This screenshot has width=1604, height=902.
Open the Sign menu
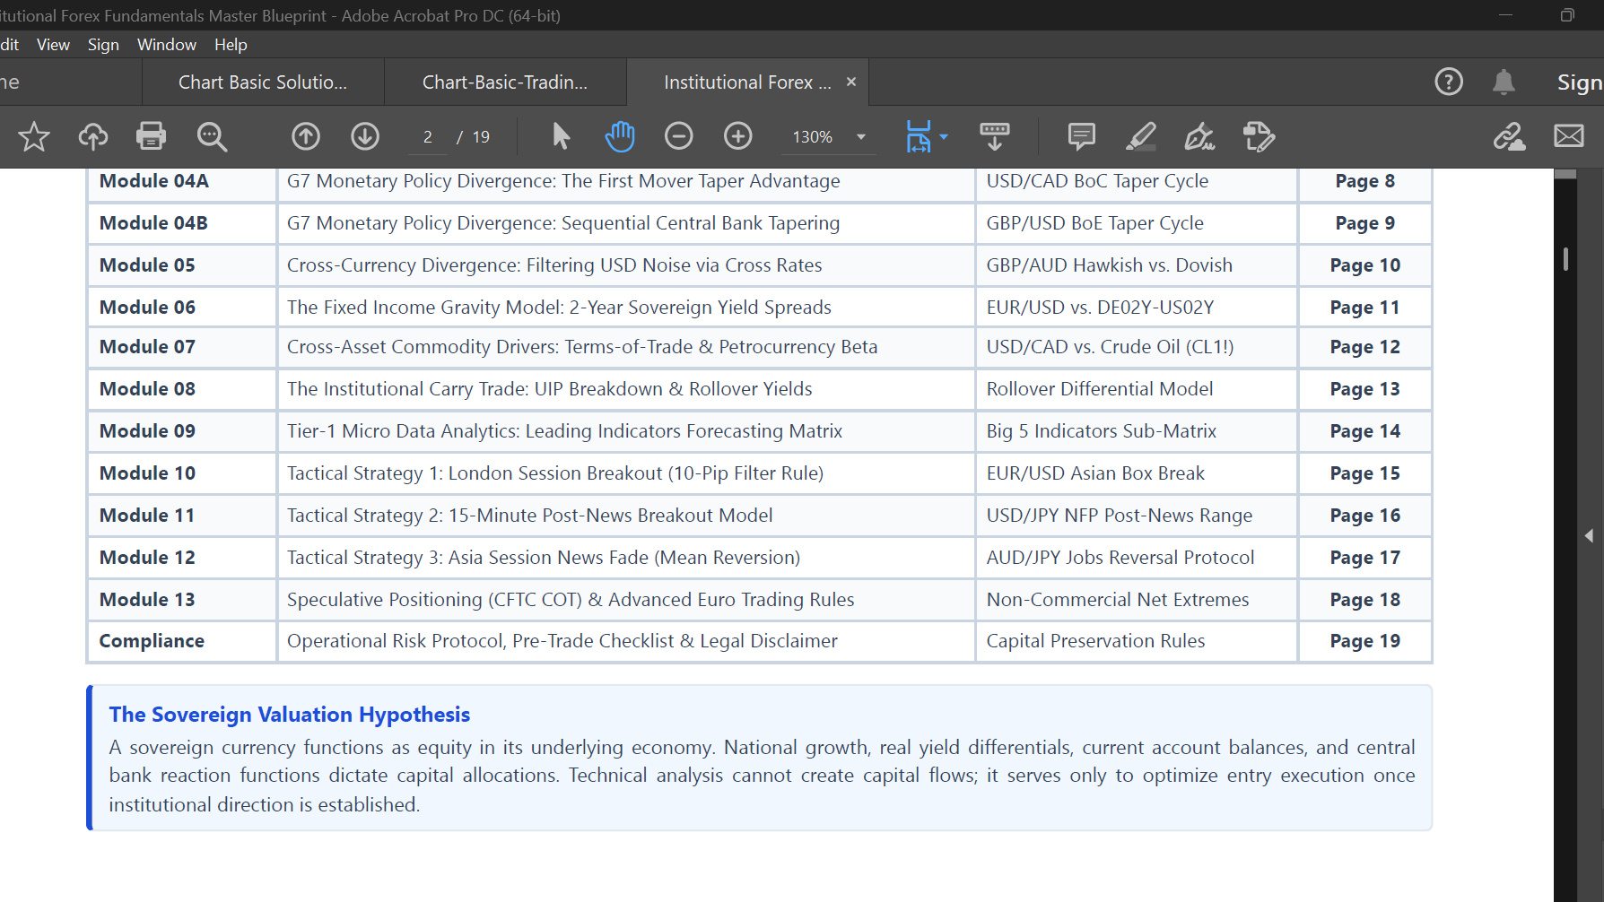click(103, 45)
